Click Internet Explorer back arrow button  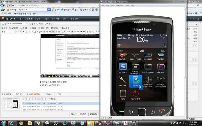point(2,5)
